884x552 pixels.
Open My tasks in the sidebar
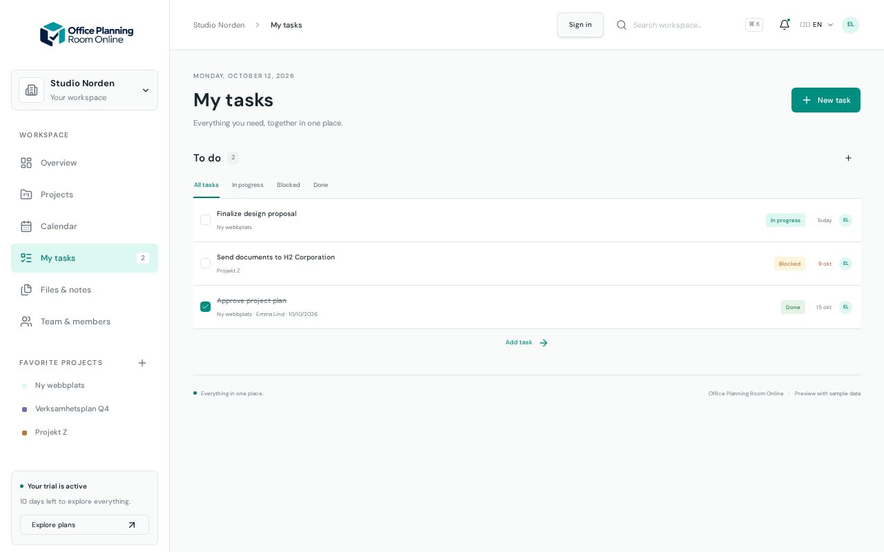[x=84, y=258]
